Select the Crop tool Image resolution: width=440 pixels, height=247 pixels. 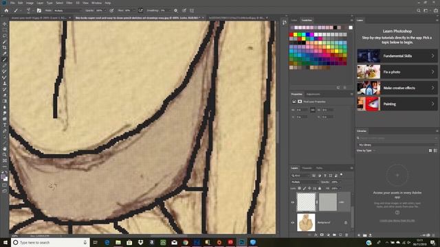(x=5, y=47)
